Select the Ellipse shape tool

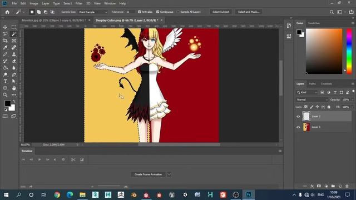tap(5, 88)
